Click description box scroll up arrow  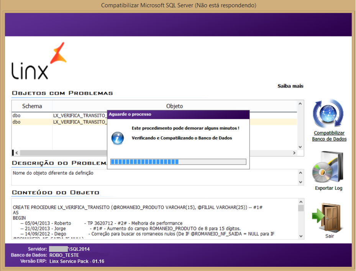[300, 173]
